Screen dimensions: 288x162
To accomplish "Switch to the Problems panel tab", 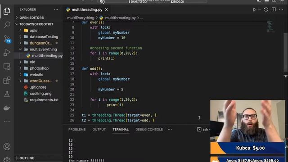I will pyautogui.click(x=77, y=129).
